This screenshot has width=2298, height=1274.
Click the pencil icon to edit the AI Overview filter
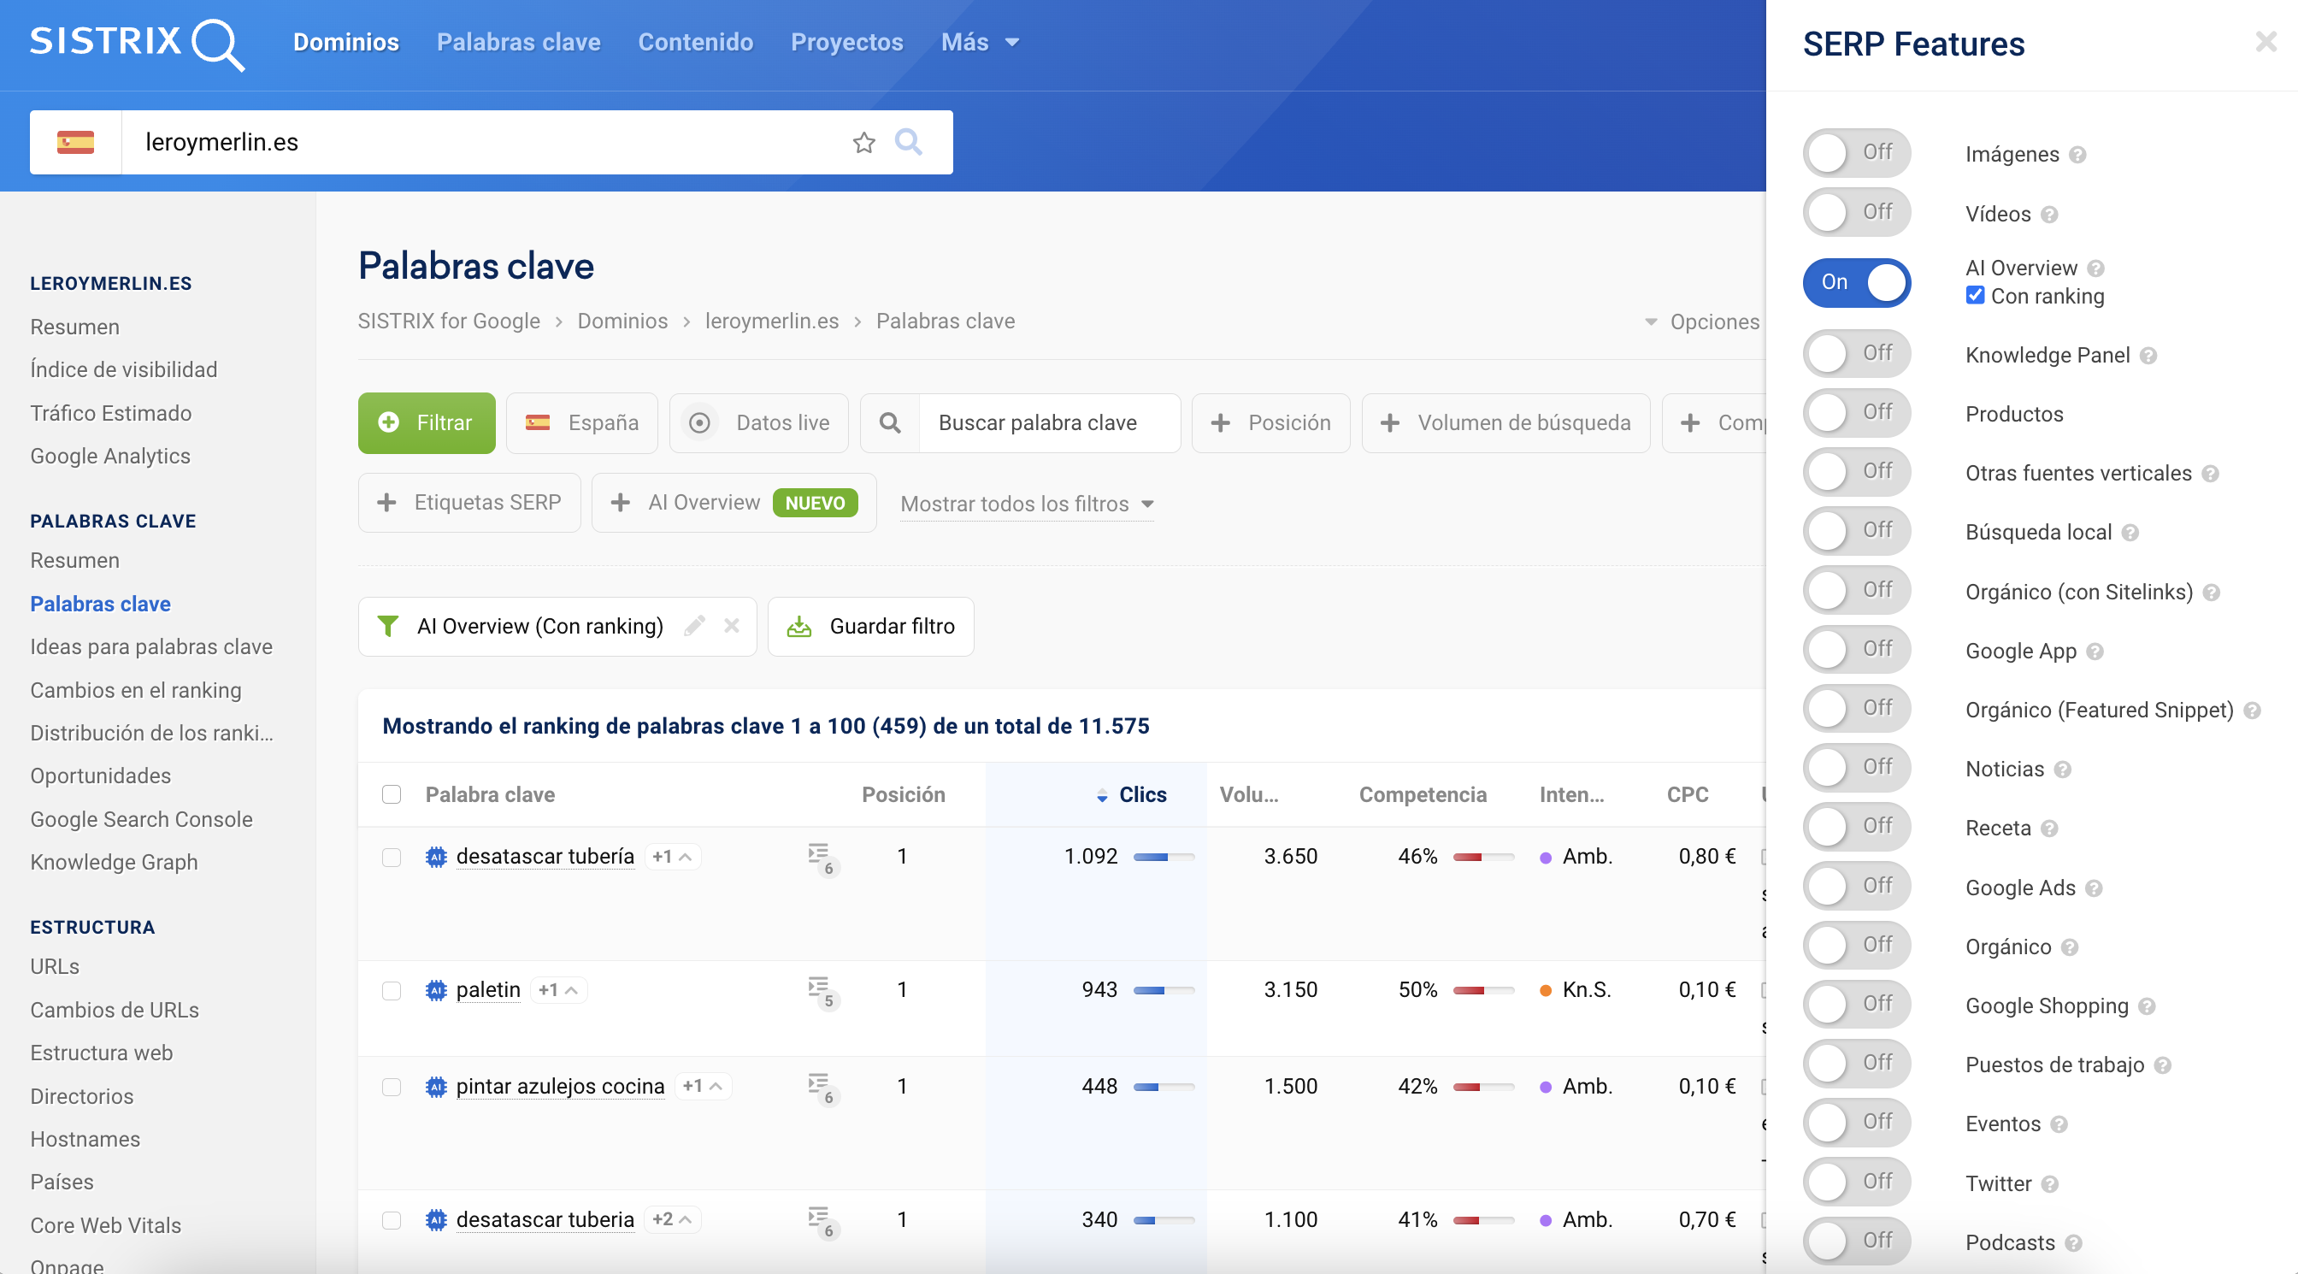tap(694, 626)
